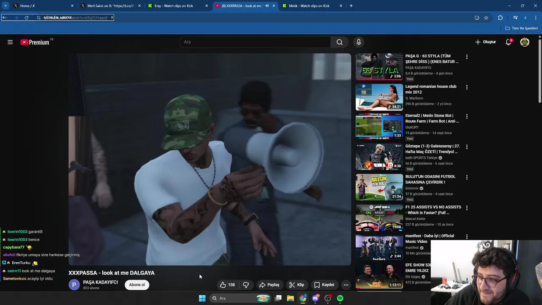Open BULUT'UN ODASINI FUTBOL video title
The width and height of the screenshot is (542, 305).
430,179
